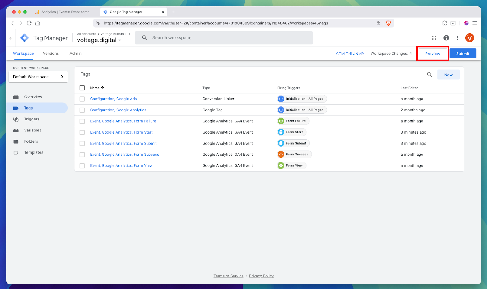Viewport: 487px width, 289px height.
Task: Open the GTM-THLJNM9 container ID link
Action: 350,54
